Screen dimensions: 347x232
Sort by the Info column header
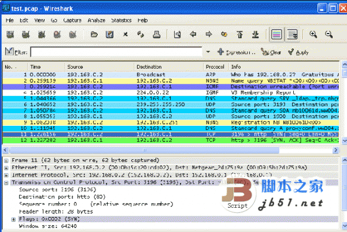[x=284, y=67]
